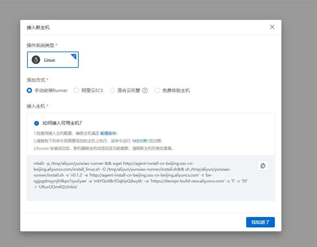Click the penguin logo in the OS selector
This screenshot has width=317, height=247.
coord(35,60)
